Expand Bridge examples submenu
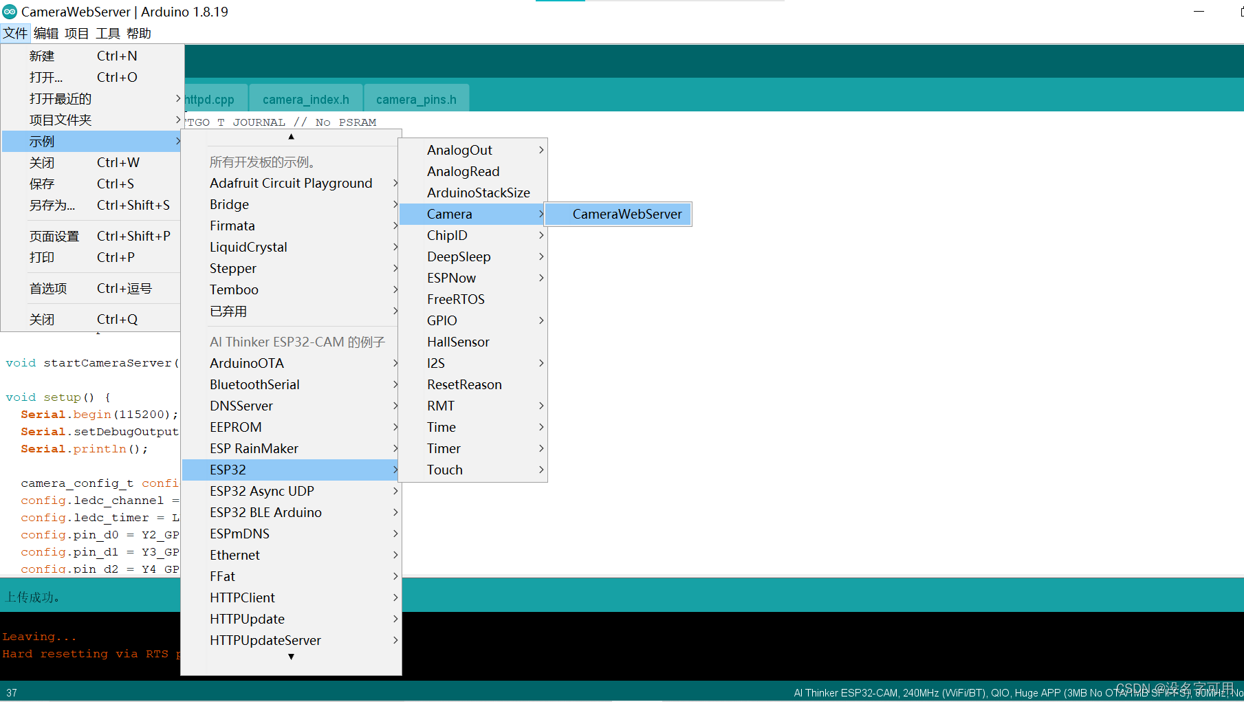This screenshot has width=1244, height=702. (292, 204)
